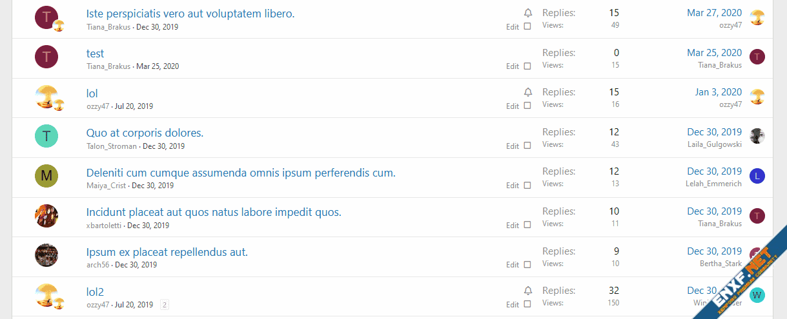The width and height of the screenshot is (787, 319).
Task: Open the 'Mar 27, 2020' latest post date link
Action: [714, 13]
